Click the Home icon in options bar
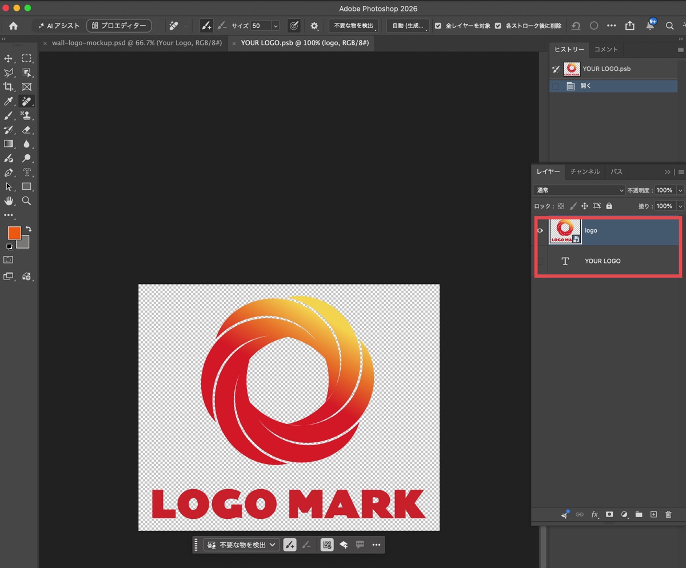The image size is (686, 568). (13, 26)
